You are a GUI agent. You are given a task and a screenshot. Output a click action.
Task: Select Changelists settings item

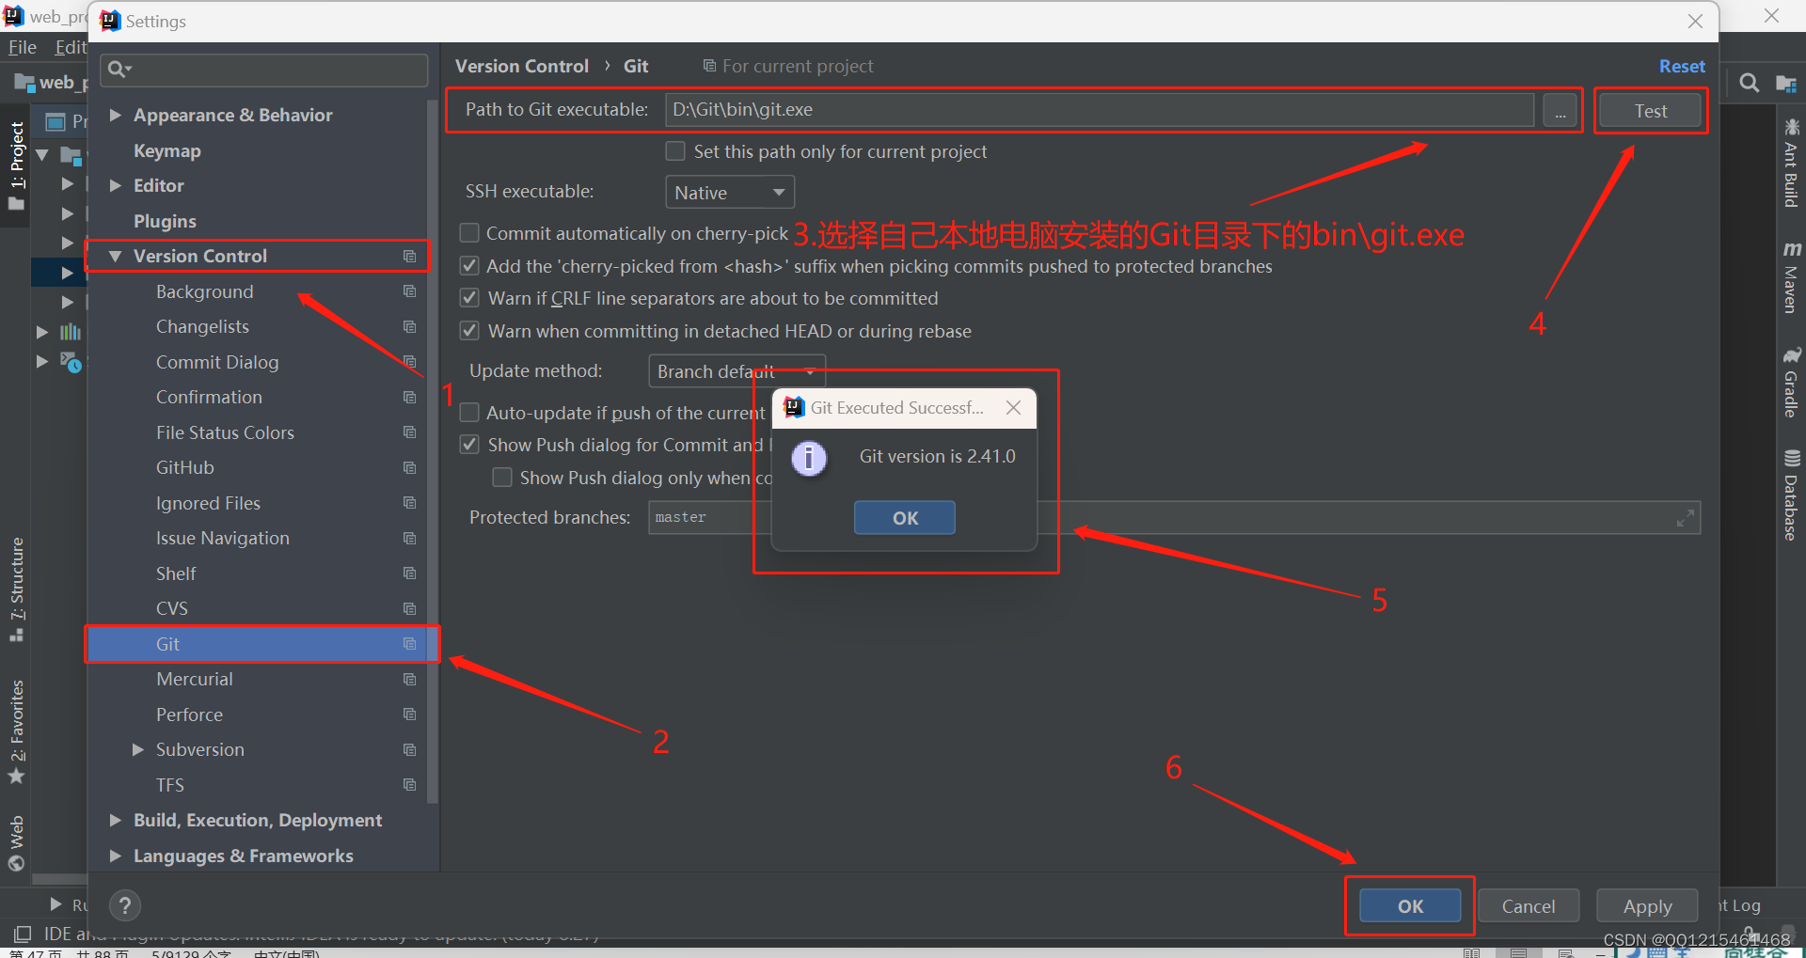coord(202,326)
